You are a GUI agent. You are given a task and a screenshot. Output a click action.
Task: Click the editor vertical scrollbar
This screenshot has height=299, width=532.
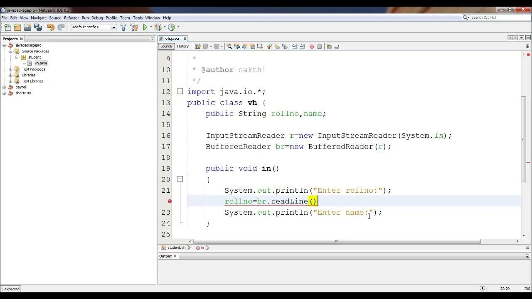pyautogui.click(x=524, y=139)
